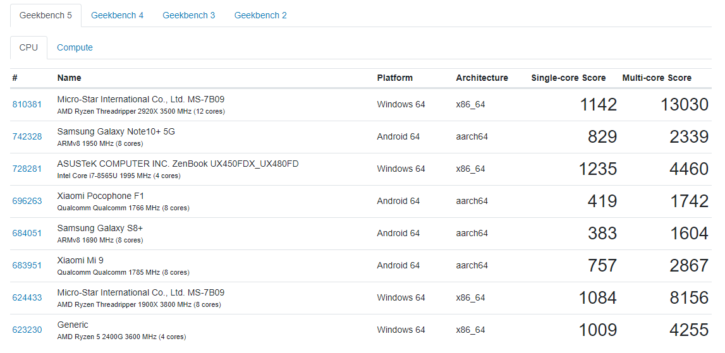
Task: Select the Generic device name
Action: pyautogui.click(x=73, y=325)
